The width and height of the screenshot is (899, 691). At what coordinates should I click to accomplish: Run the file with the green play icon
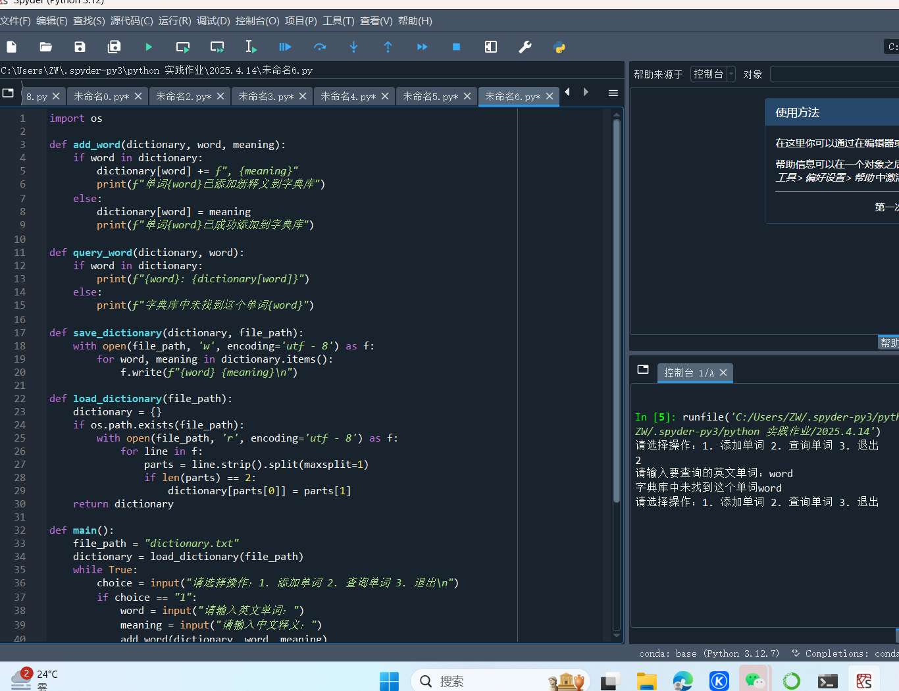pyautogui.click(x=149, y=47)
